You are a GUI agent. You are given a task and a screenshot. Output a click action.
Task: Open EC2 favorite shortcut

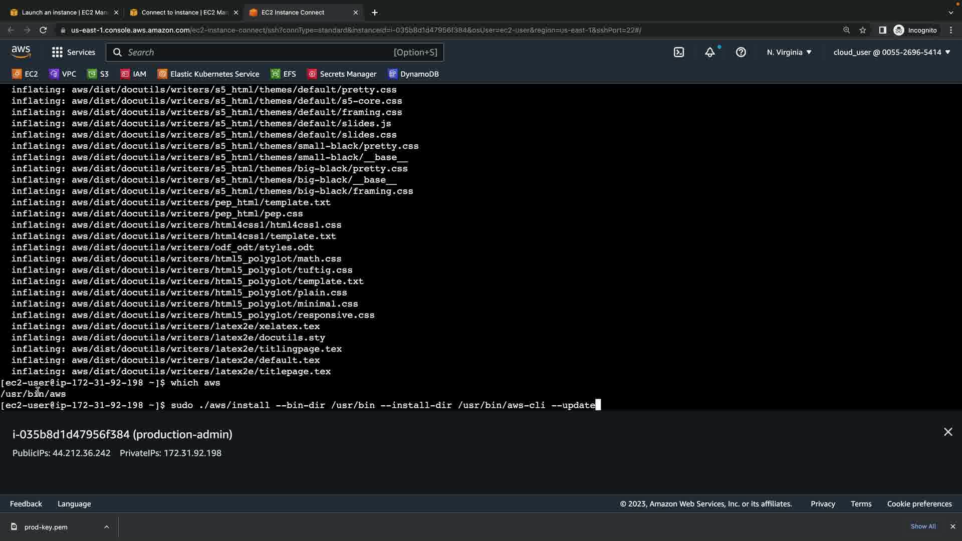click(25, 74)
